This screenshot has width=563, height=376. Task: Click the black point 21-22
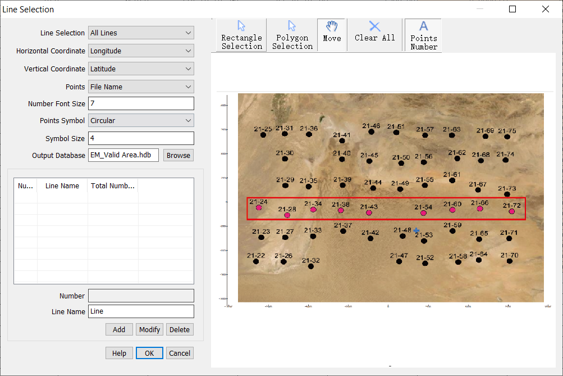[x=256, y=261]
